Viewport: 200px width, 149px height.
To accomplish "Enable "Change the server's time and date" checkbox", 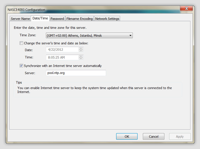I will point(21,43).
